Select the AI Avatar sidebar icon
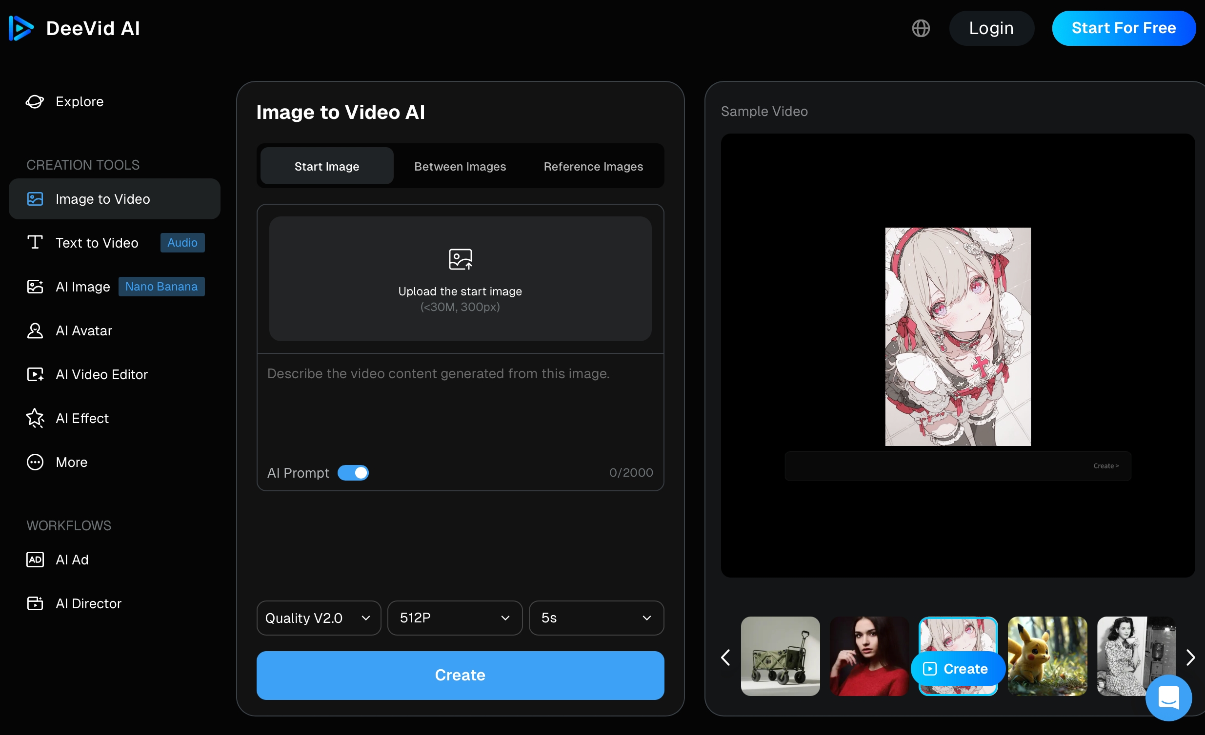This screenshot has width=1205, height=735. (35, 331)
